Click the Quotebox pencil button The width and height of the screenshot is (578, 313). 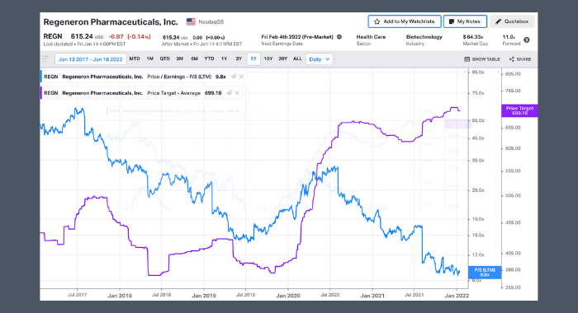(x=512, y=21)
